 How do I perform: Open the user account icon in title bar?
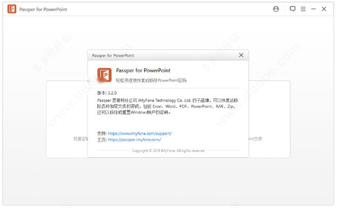pos(276,9)
